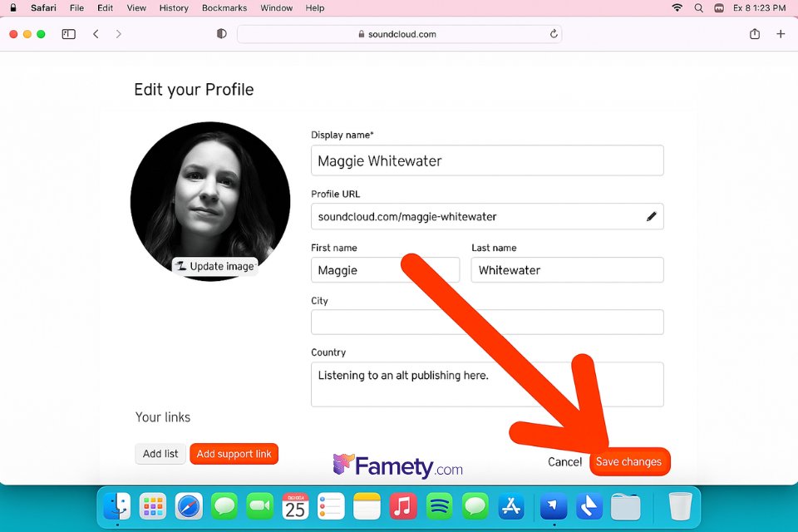Open Spotify from the dock
This screenshot has width=798, height=532.
(x=439, y=506)
